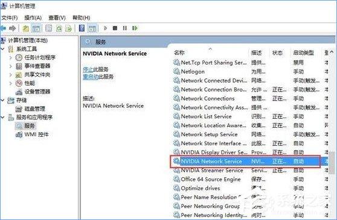337x220 pixels.
Task: Restart the service with restart toolbar button
Action: point(135,28)
